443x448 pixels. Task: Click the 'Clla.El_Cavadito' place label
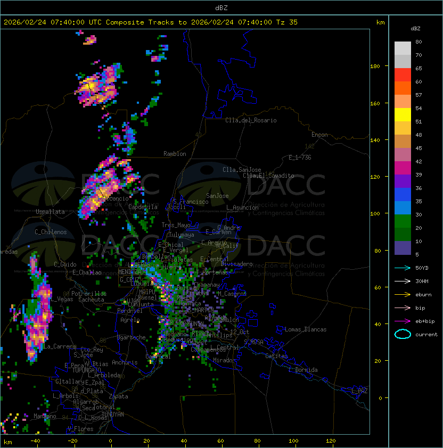coord(268,176)
